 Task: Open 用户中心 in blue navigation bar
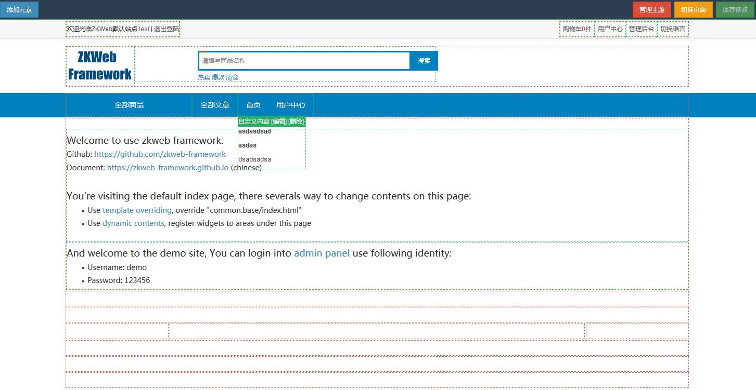(x=291, y=105)
